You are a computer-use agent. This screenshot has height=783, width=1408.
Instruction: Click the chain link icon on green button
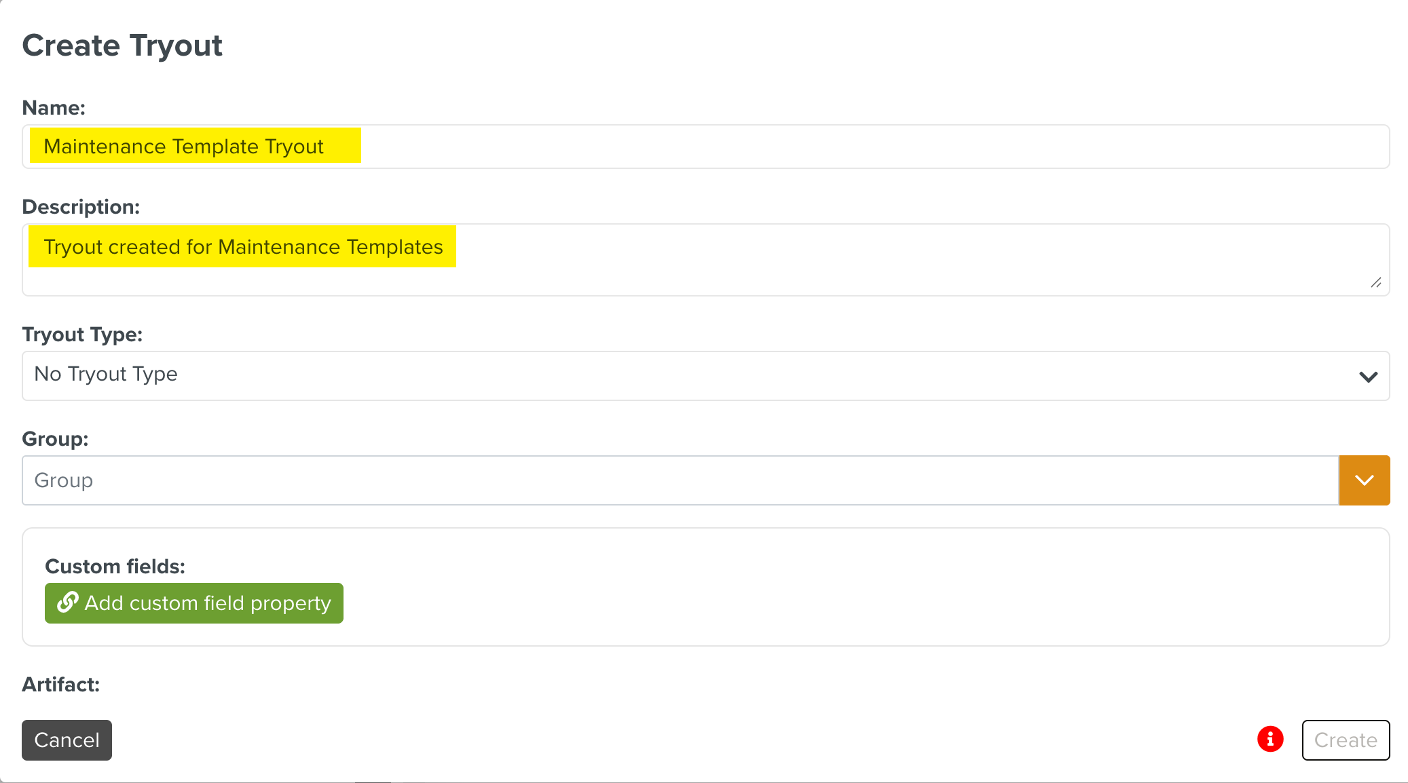coord(67,603)
